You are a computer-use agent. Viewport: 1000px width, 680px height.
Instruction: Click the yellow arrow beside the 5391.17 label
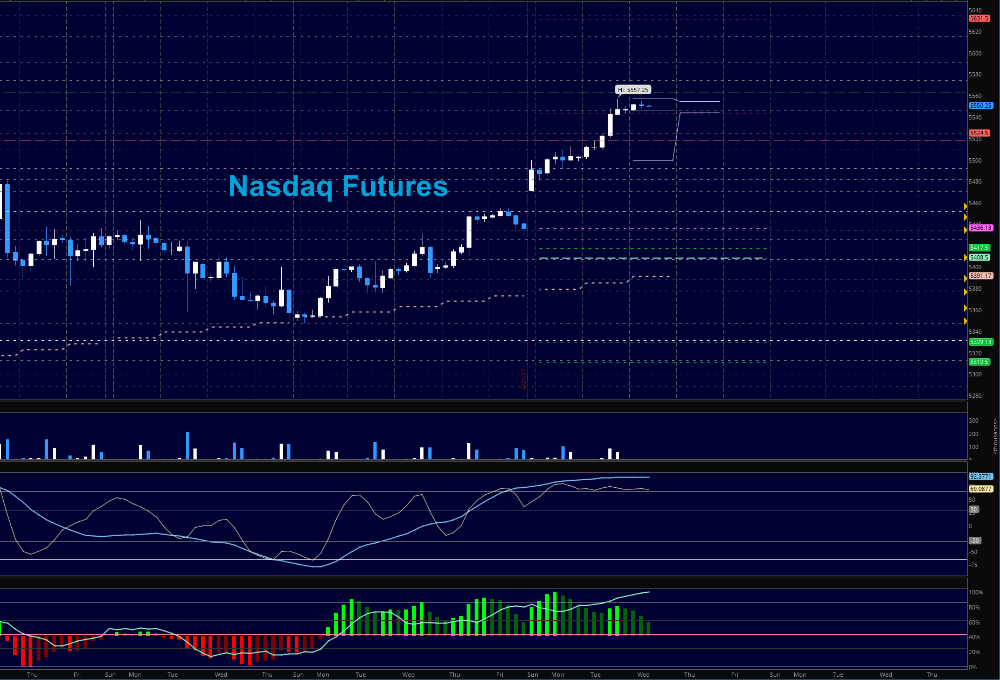965,278
